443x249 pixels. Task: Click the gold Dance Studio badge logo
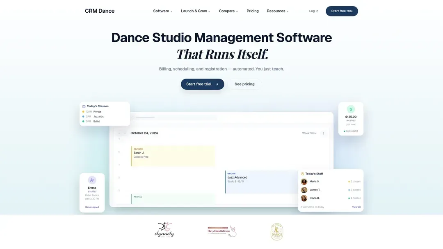(276, 232)
